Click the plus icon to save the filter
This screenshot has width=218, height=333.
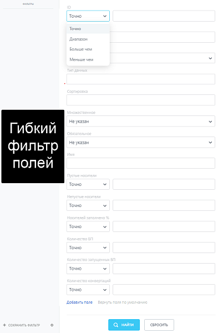4,325
